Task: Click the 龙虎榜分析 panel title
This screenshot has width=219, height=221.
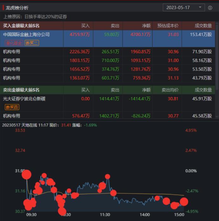Action: click(x=17, y=8)
